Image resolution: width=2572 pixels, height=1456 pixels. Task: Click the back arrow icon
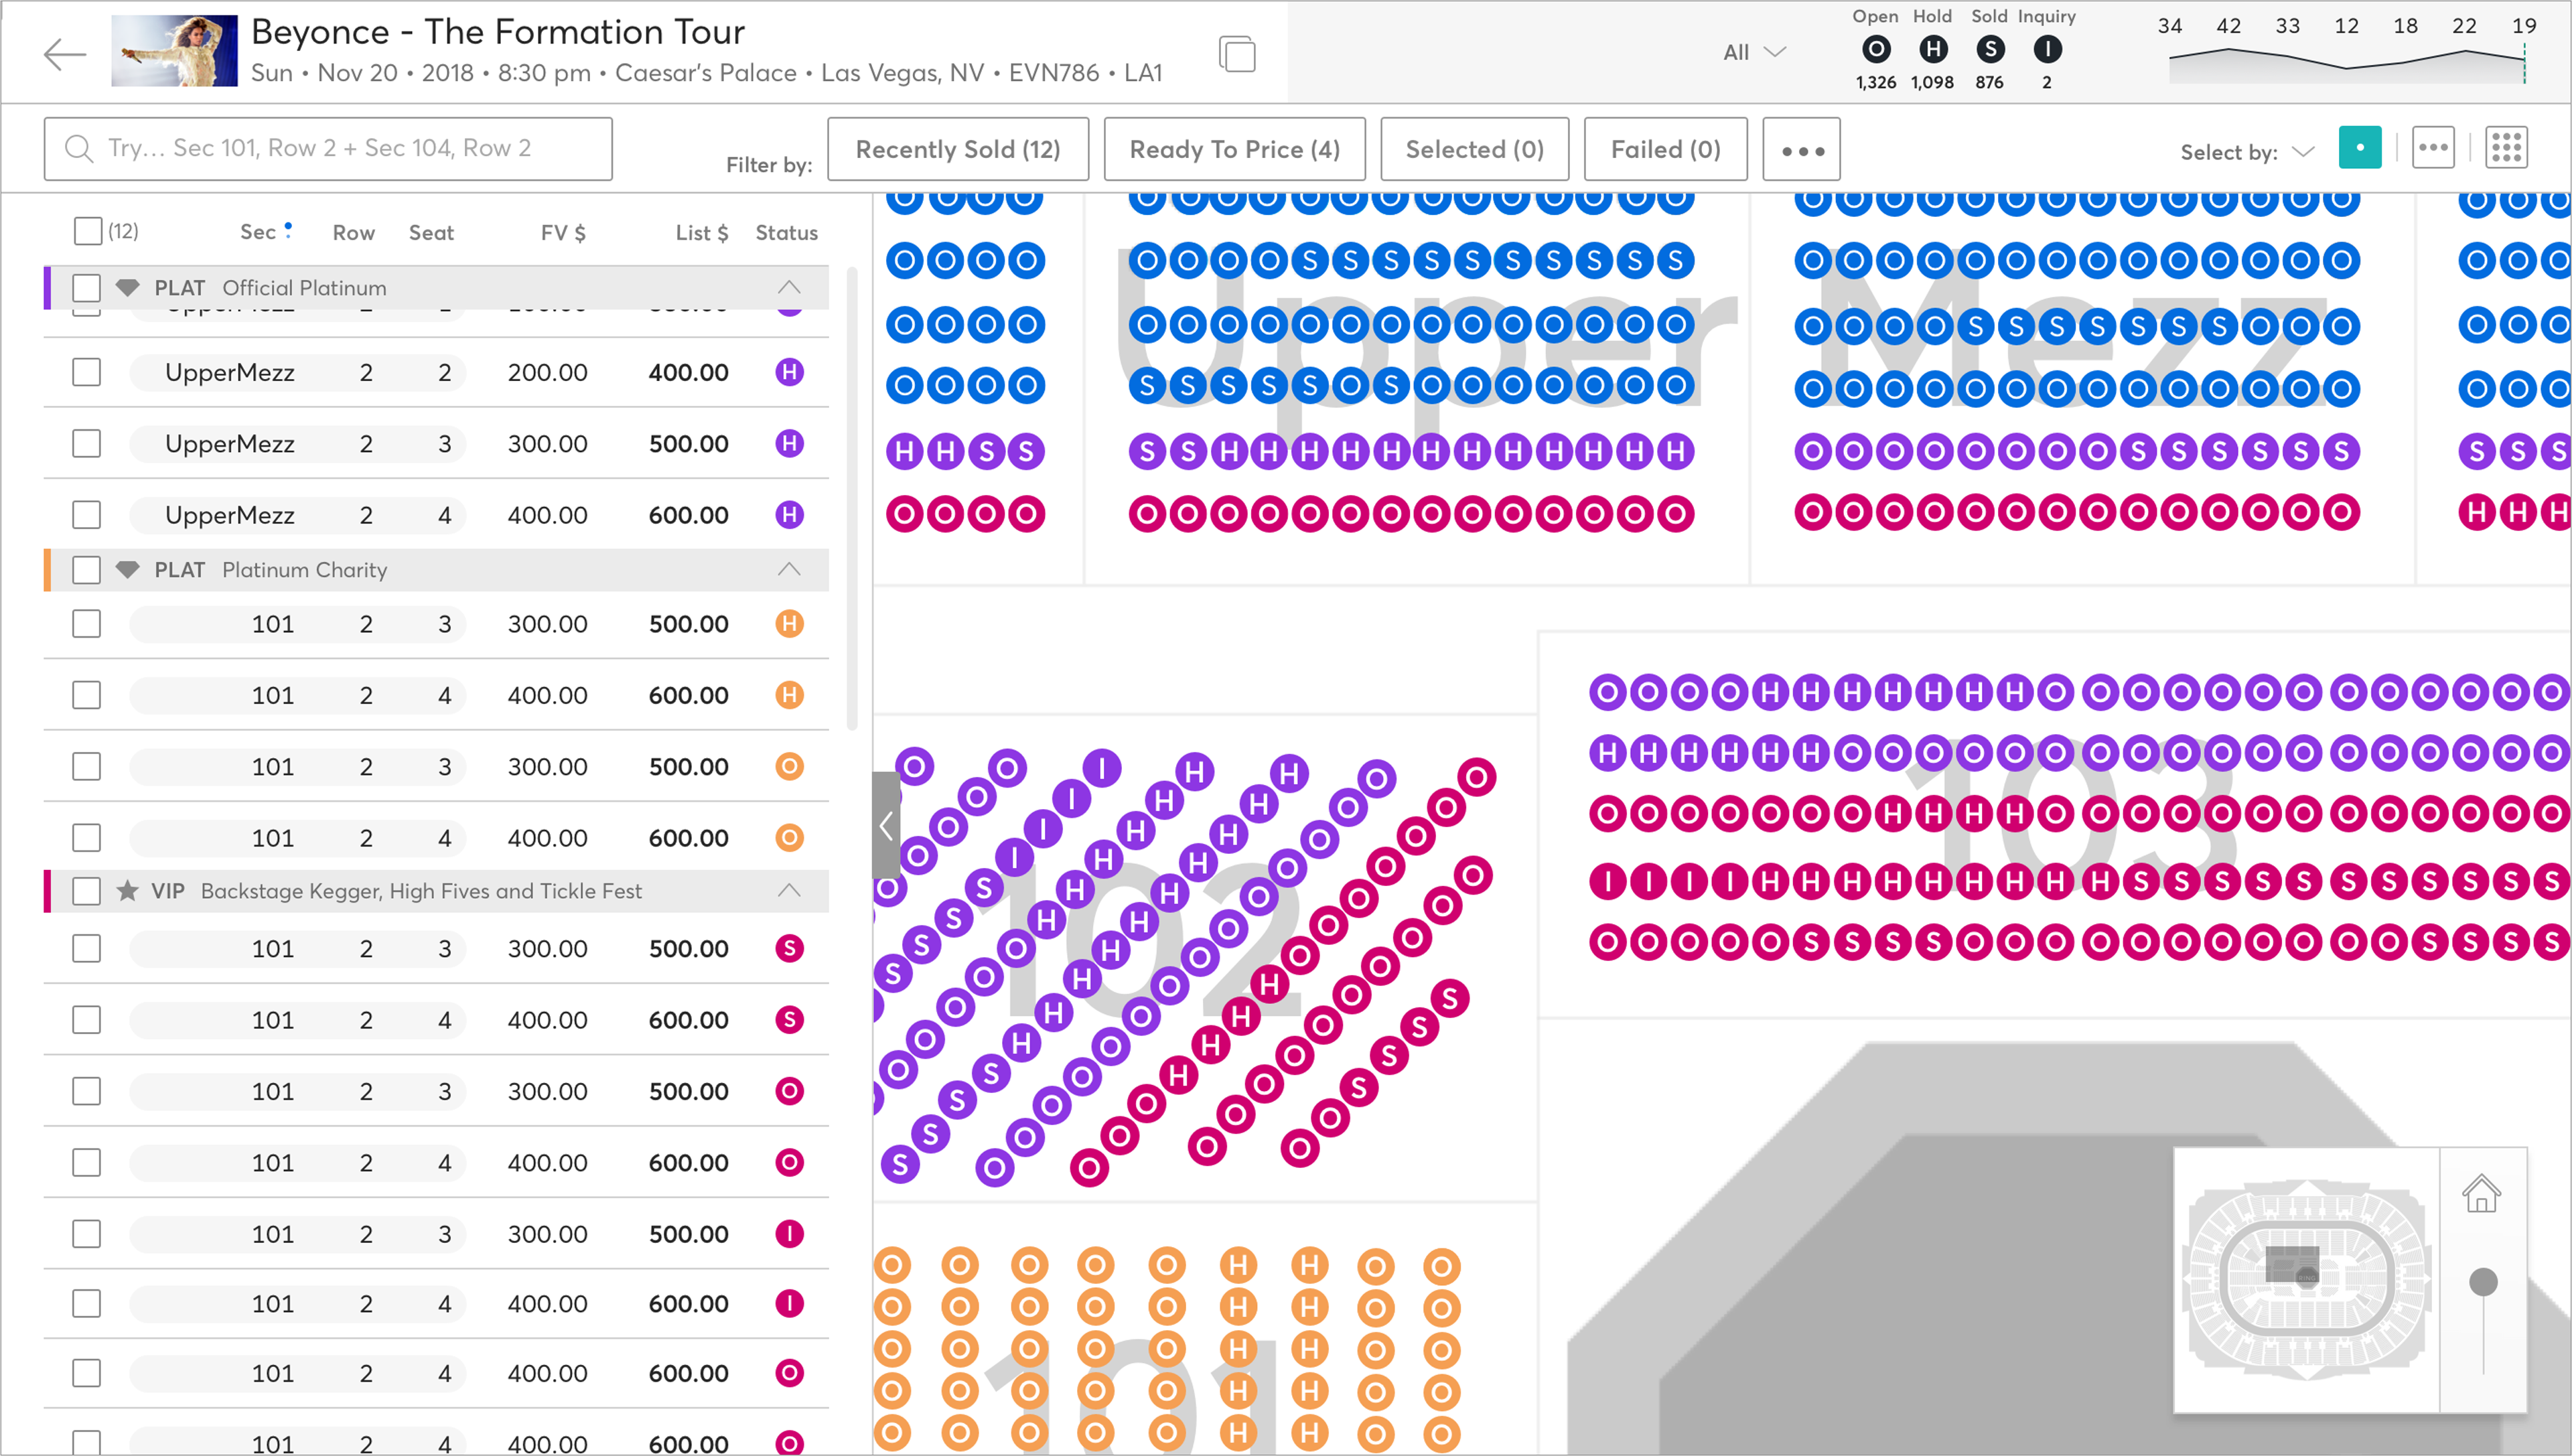pos(66,54)
